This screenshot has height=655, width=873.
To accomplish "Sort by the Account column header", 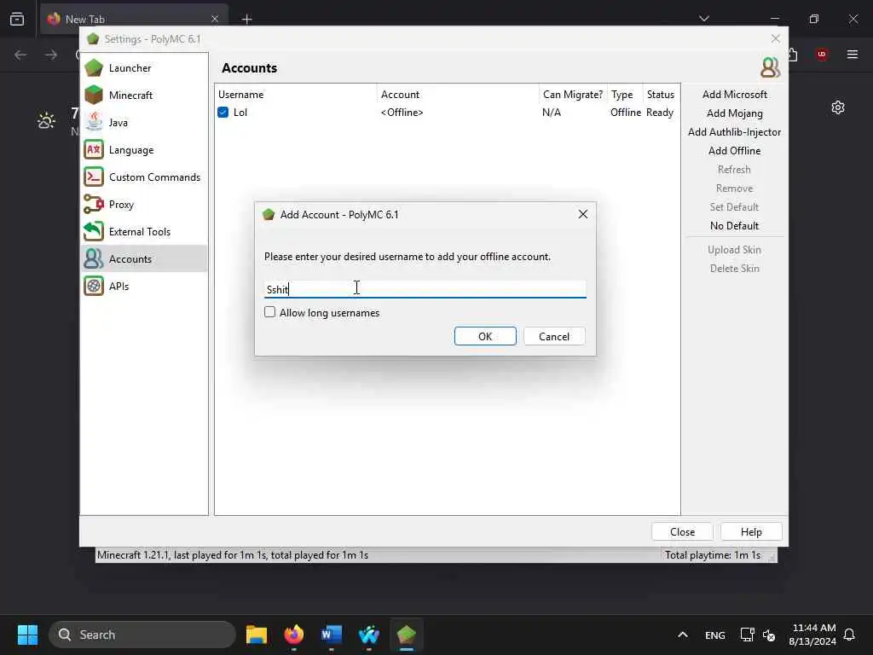I will pyautogui.click(x=458, y=95).
